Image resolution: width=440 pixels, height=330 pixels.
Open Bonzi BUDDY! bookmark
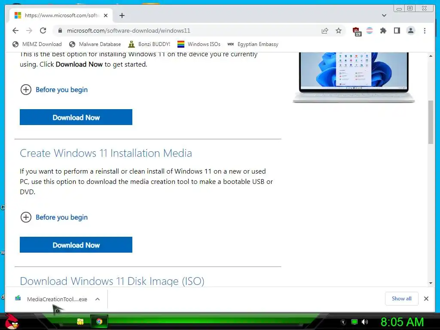coord(149,44)
